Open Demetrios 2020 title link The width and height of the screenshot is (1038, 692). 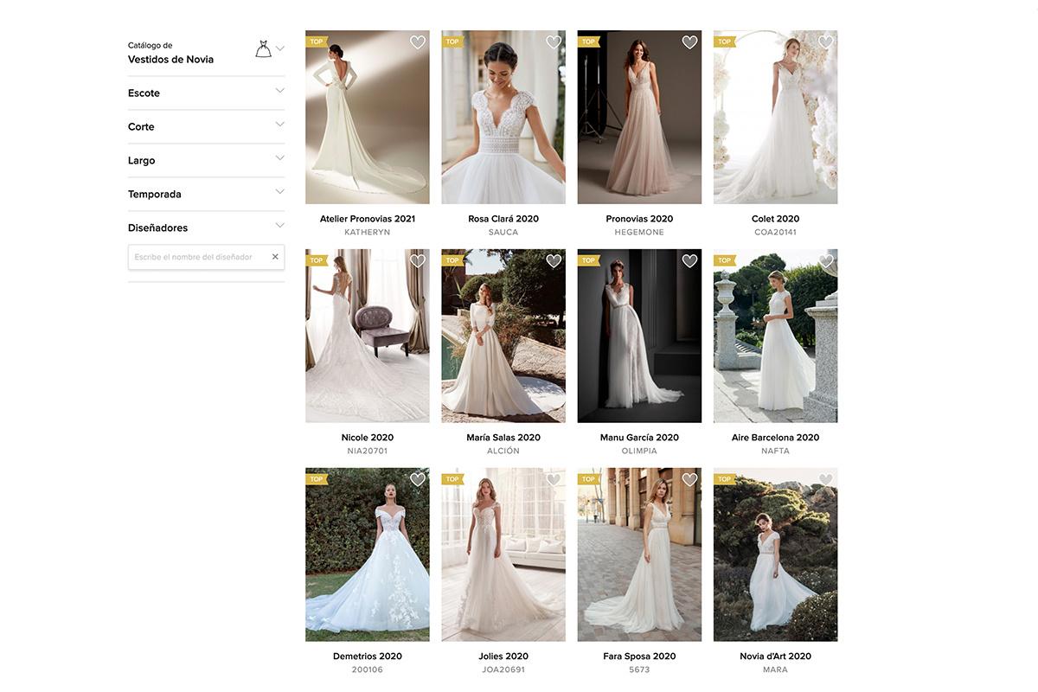click(x=368, y=657)
